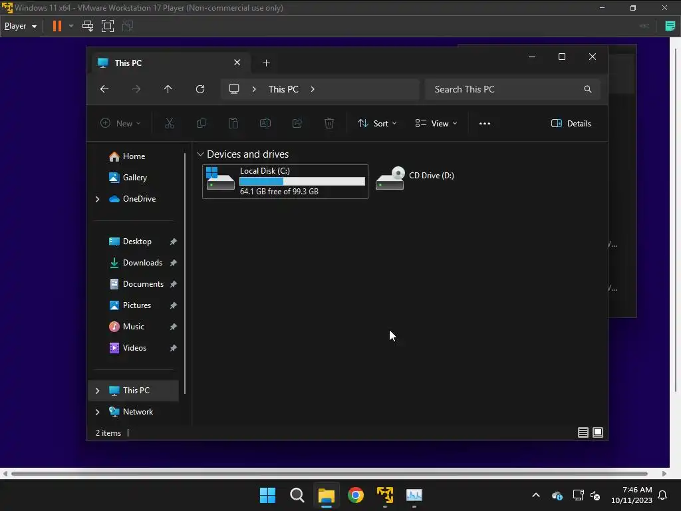The image size is (681, 511).
Task: Click VMware Player taskbar icon
Action: click(385, 495)
